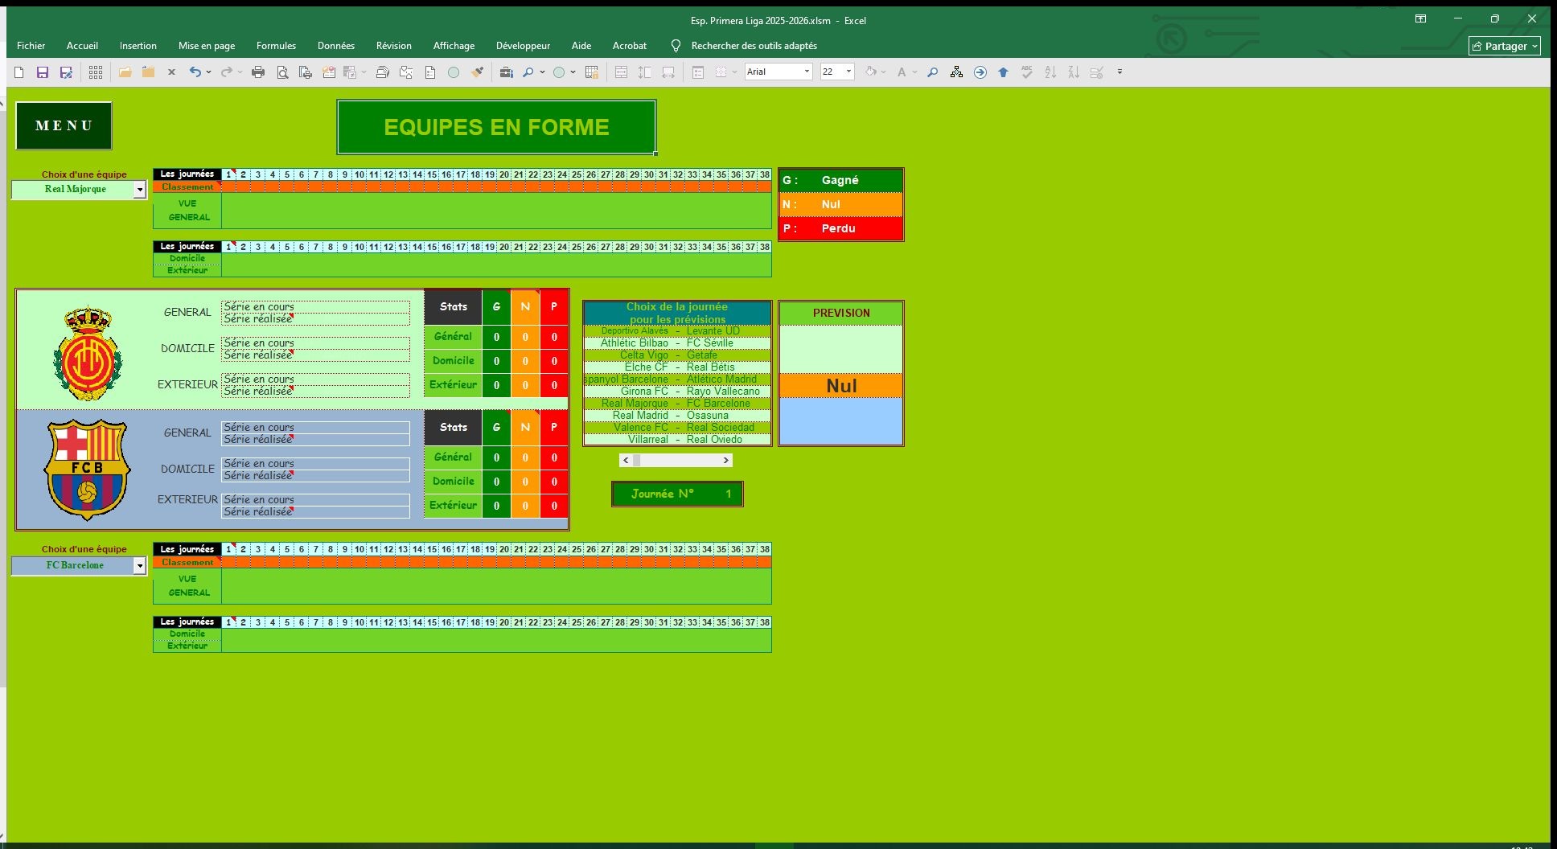Select Real Madrid - Osasuna match
This screenshot has height=849, width=1557.
pos(676,416)
